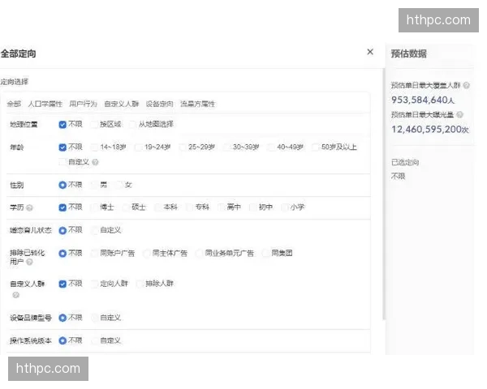Viewport: 487px width, 389px height.
Task: Click the 已选定向 heading
Action: [x=405, y=162]
